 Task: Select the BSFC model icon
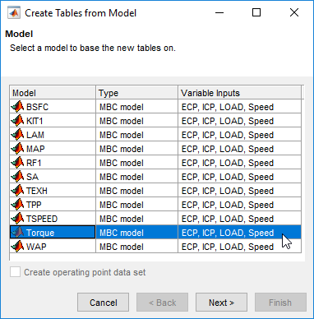click(x=17, y=107)
